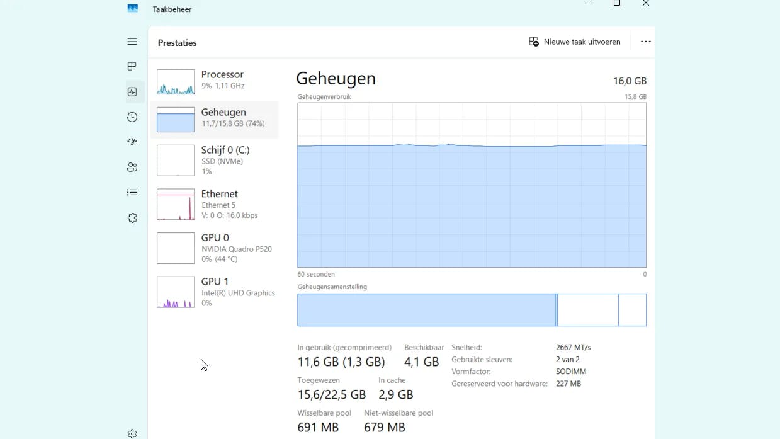Open the startup apps speedometer icon
The width and height of the screenshot is (780, 439).
pos(132,142)
